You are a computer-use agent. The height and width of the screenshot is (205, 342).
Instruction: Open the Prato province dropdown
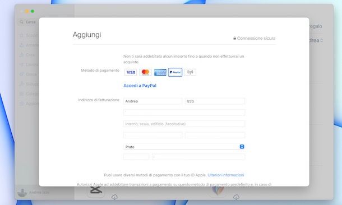tap(184, 147)
